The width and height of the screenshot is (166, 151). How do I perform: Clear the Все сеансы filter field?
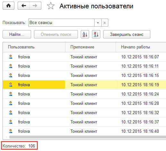point(105,23)
